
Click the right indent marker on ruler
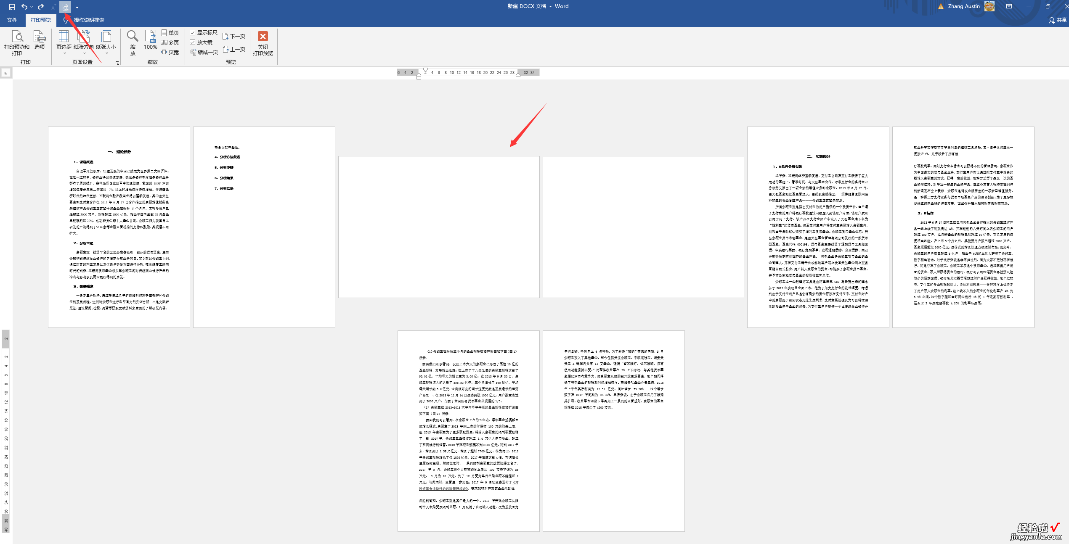tap(518, 75)
